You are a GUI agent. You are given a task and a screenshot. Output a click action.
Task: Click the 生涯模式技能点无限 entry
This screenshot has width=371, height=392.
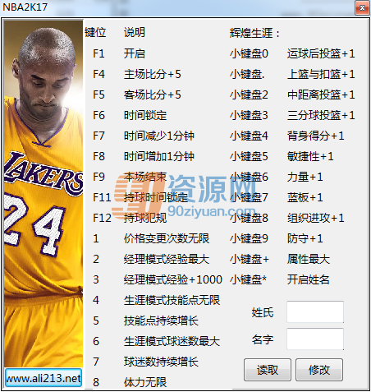(x=172, y=300)
